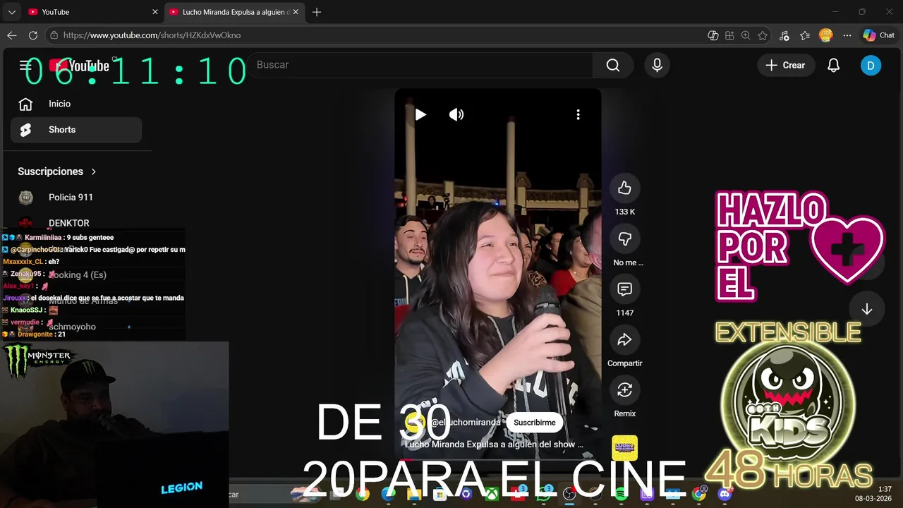Click the Compartir share arrow
Viewport: 903px width, 508px height.
point(624,339)
